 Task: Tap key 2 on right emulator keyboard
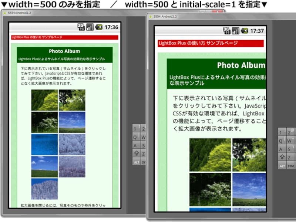tap(291, 132)
